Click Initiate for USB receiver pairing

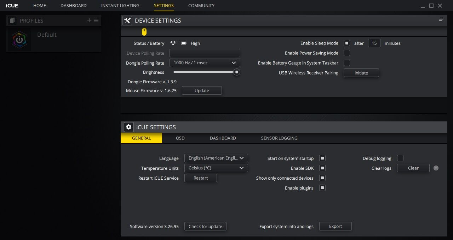[x=361, y=73]
